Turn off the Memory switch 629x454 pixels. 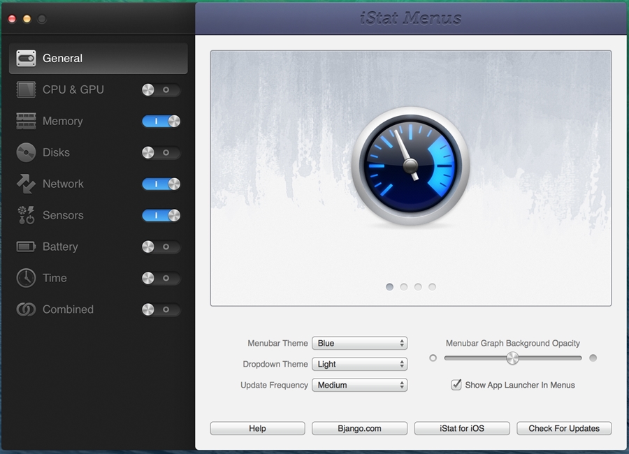click(161, 121)
